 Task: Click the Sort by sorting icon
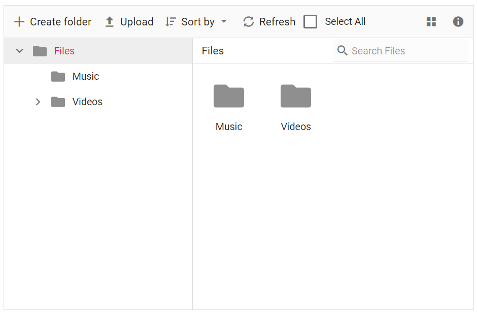coord(171,22)
